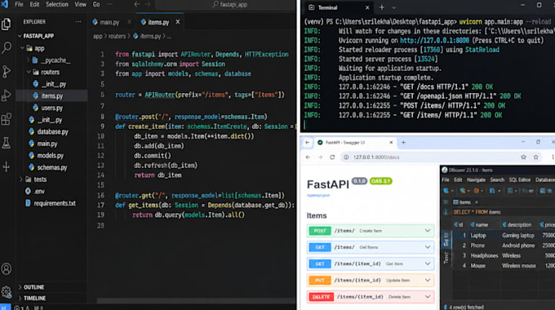Navigate back with VS Code arrow
555x310 pixels.
(x=137, y=4)
